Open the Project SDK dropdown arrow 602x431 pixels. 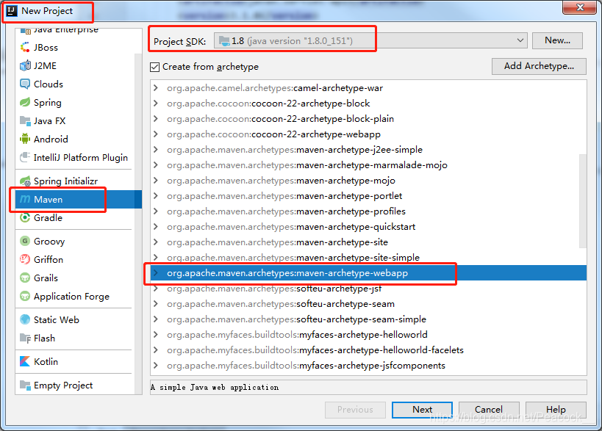(x=520, y=40)
